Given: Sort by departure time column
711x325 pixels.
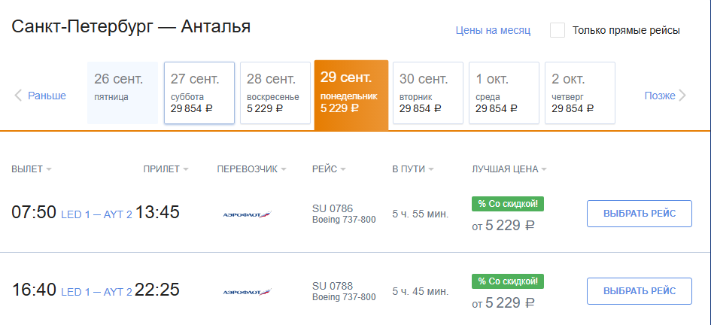Looking at the screenshot, I should pyautogui.click(x=32, y=169).
